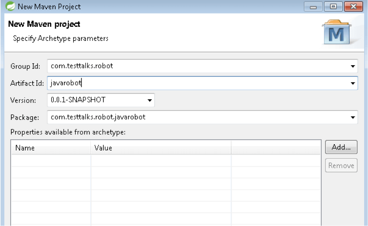The width and height of the screenshot is (368, 226).
Task: Select the first empty Name cell in properties table
Action: (x=51, y=160)
